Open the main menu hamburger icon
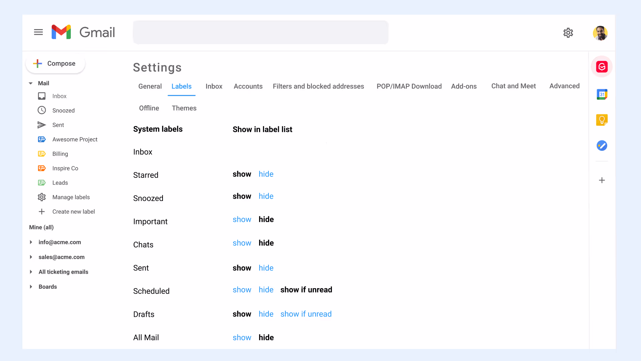The image size is (641, 361). pyautogui.click(x=38, y=32)
